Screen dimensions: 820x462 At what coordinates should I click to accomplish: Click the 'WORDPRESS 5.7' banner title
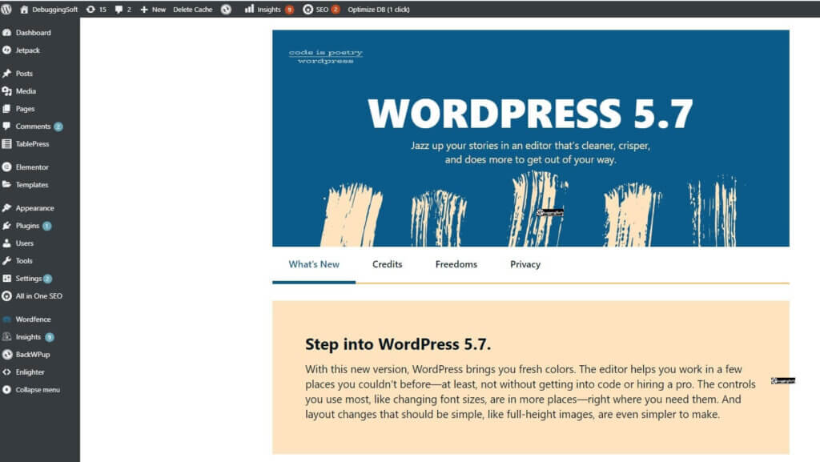coord(530,114)
